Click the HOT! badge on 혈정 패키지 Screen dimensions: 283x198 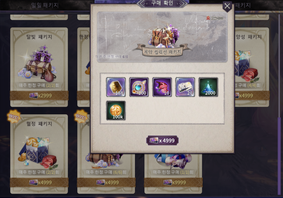pyautogui.click(x=14, y=117)
